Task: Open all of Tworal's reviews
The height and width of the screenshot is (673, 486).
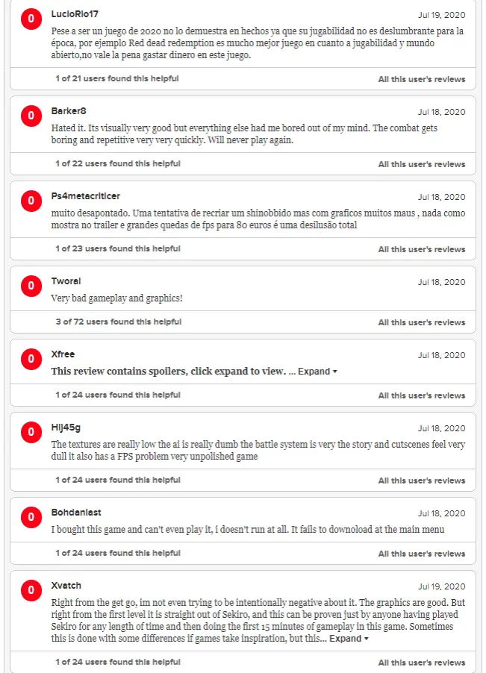Action: [x=422, y=322]
